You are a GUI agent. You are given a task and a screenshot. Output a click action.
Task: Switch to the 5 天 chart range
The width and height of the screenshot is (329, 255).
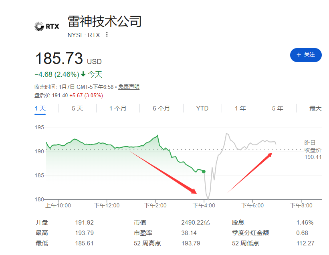click(77, 108)
